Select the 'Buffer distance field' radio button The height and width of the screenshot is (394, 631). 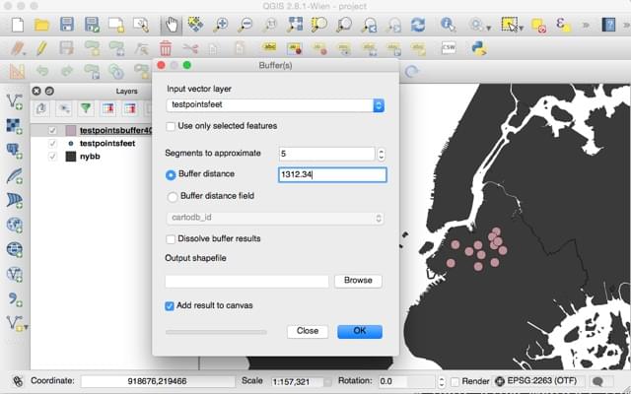pyautogui.click(x=172, y=196)
